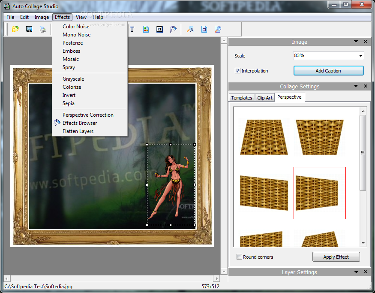
Task: Select top-narrow perspective thumbnail
Action: (x=264, y=137)
